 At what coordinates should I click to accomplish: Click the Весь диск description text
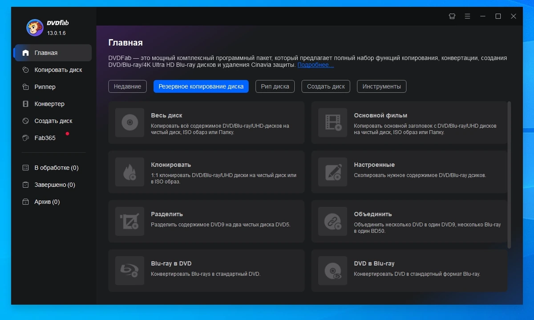(220, 129)
